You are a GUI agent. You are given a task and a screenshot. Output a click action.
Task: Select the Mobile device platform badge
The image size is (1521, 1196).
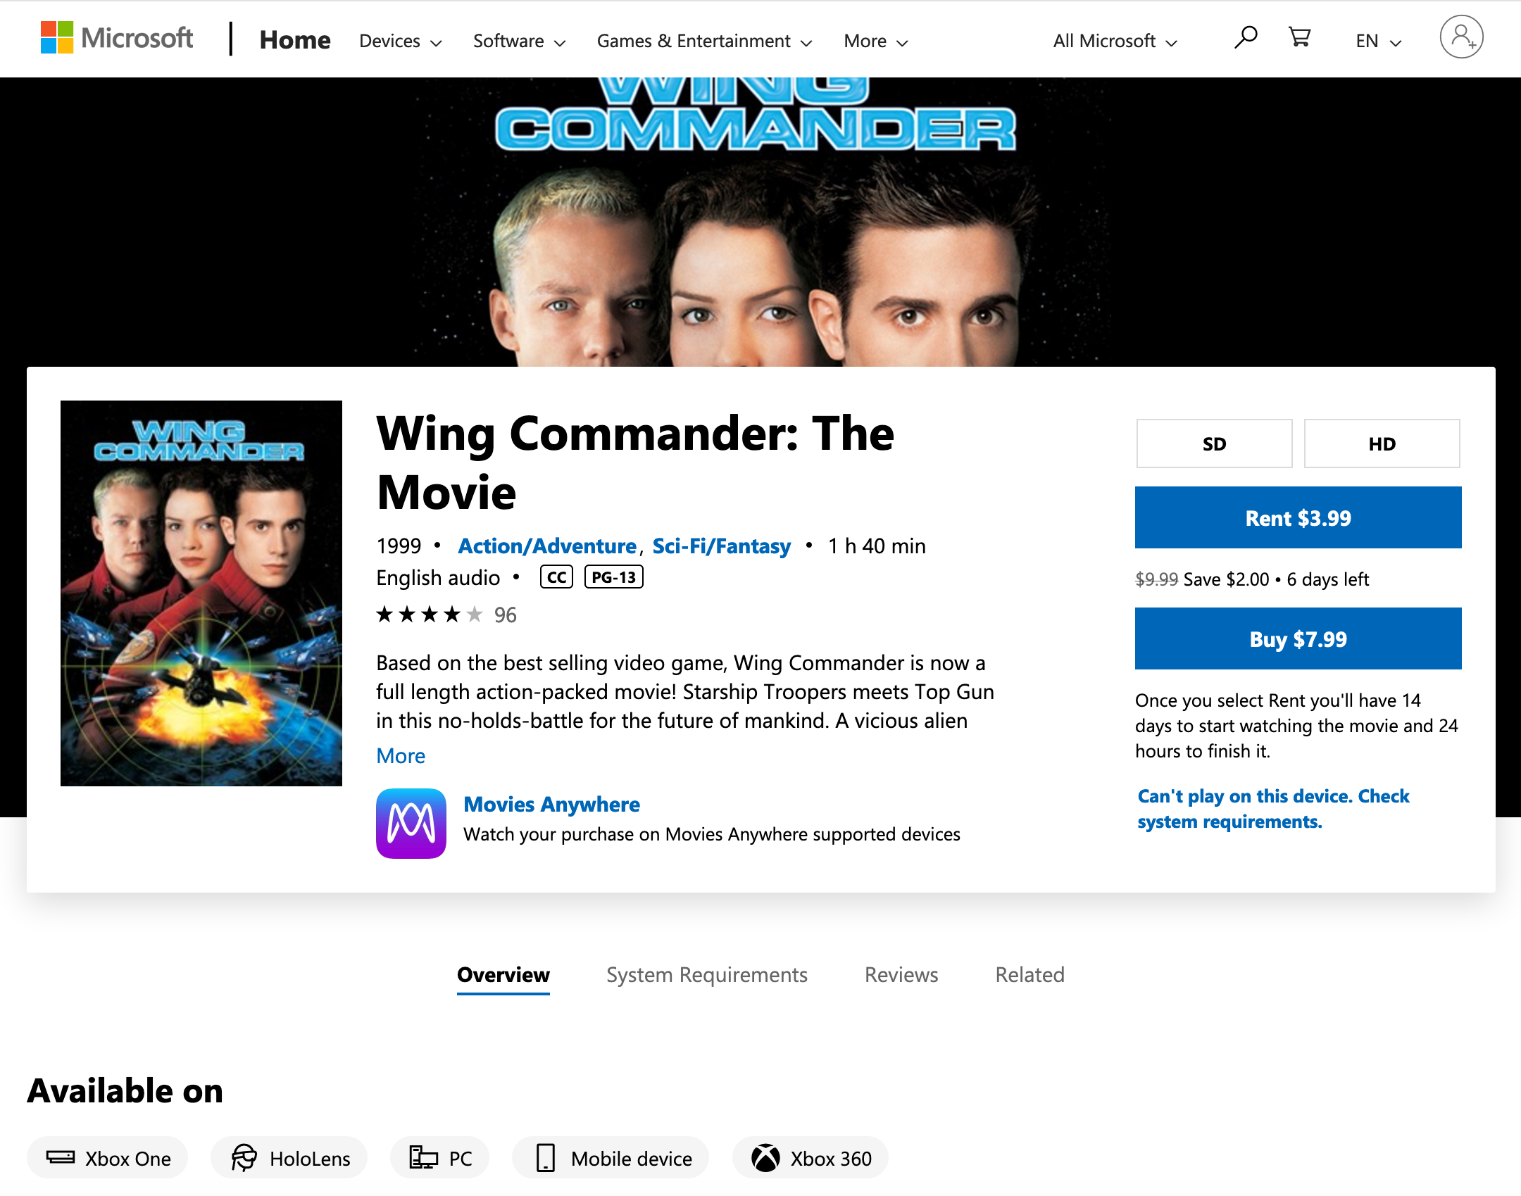tap(611, 1158)
